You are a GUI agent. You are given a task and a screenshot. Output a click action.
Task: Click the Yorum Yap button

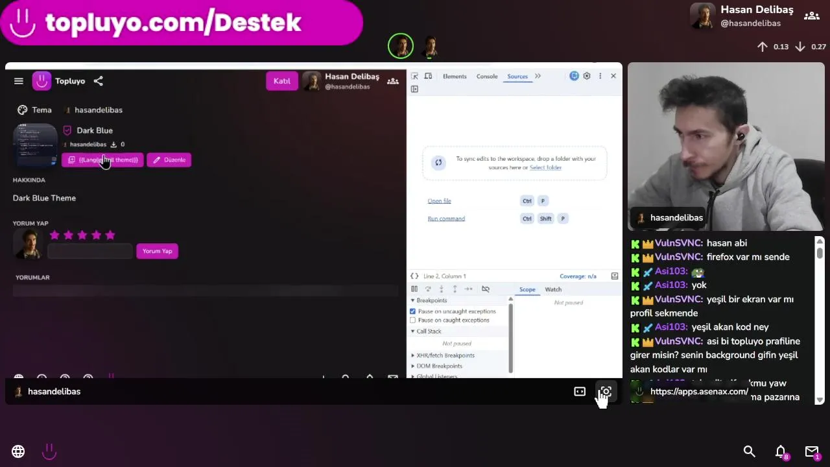click(157, 251)
